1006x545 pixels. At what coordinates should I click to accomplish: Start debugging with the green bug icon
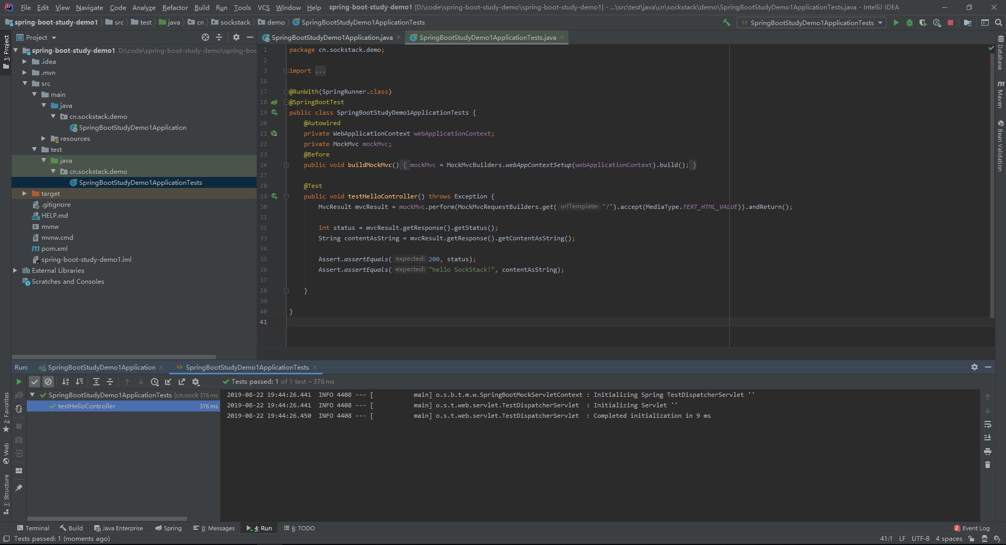(910, 23)
